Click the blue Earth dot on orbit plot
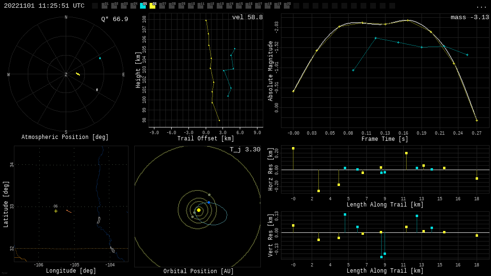This screenshot has width=491, height=276. pyautogui.click(x=209, y=203)
